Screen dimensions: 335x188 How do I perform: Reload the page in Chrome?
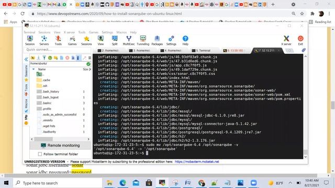pos(23,14)
